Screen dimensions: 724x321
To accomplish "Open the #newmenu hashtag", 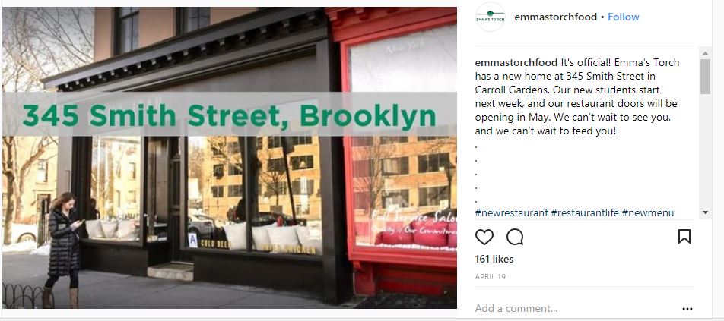I will pos(648,212).
